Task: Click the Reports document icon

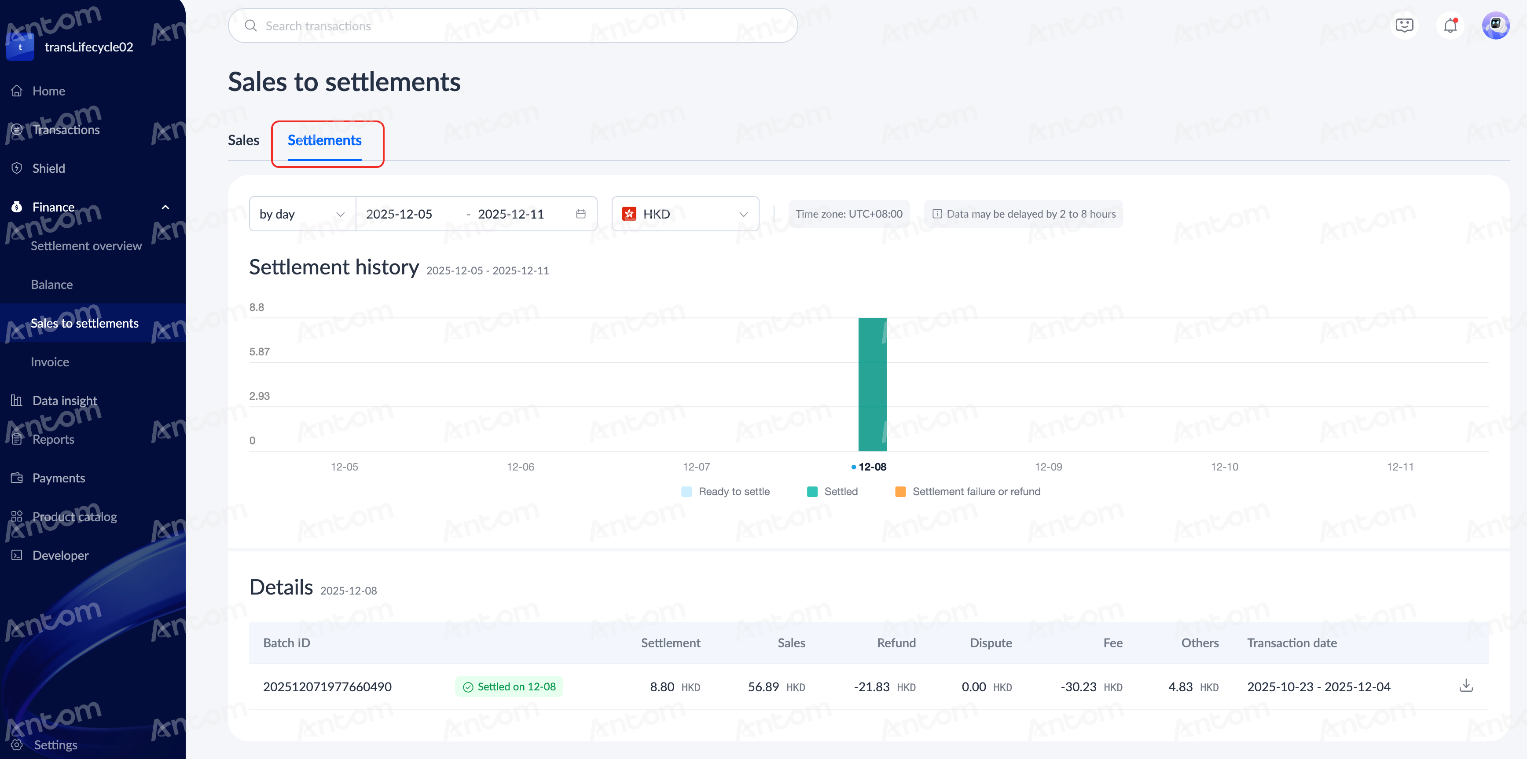Action: (17, 439)
